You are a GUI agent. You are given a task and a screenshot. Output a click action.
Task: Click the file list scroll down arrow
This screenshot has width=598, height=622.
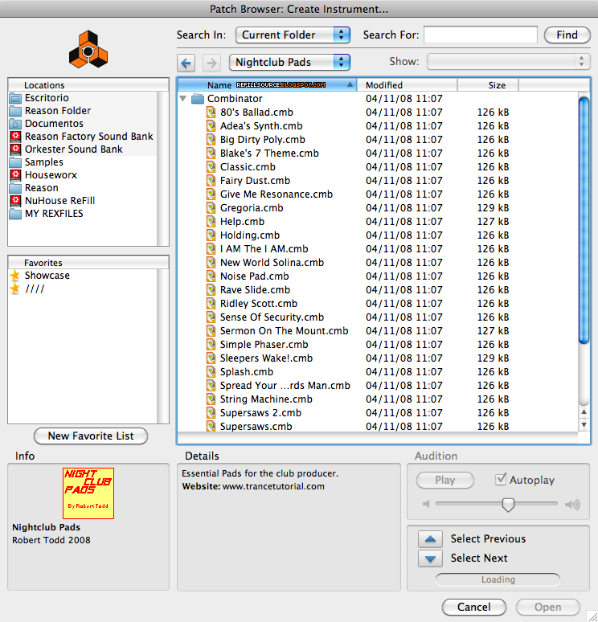pyautogui.click(x=584, y=425)
